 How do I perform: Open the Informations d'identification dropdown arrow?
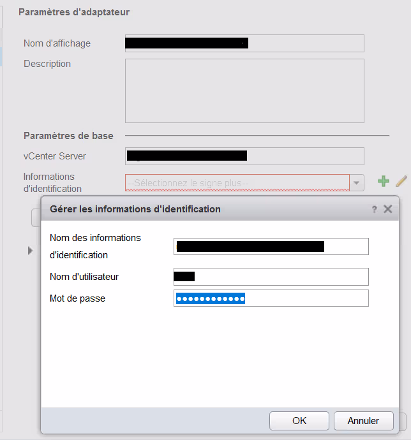point(356,183)
